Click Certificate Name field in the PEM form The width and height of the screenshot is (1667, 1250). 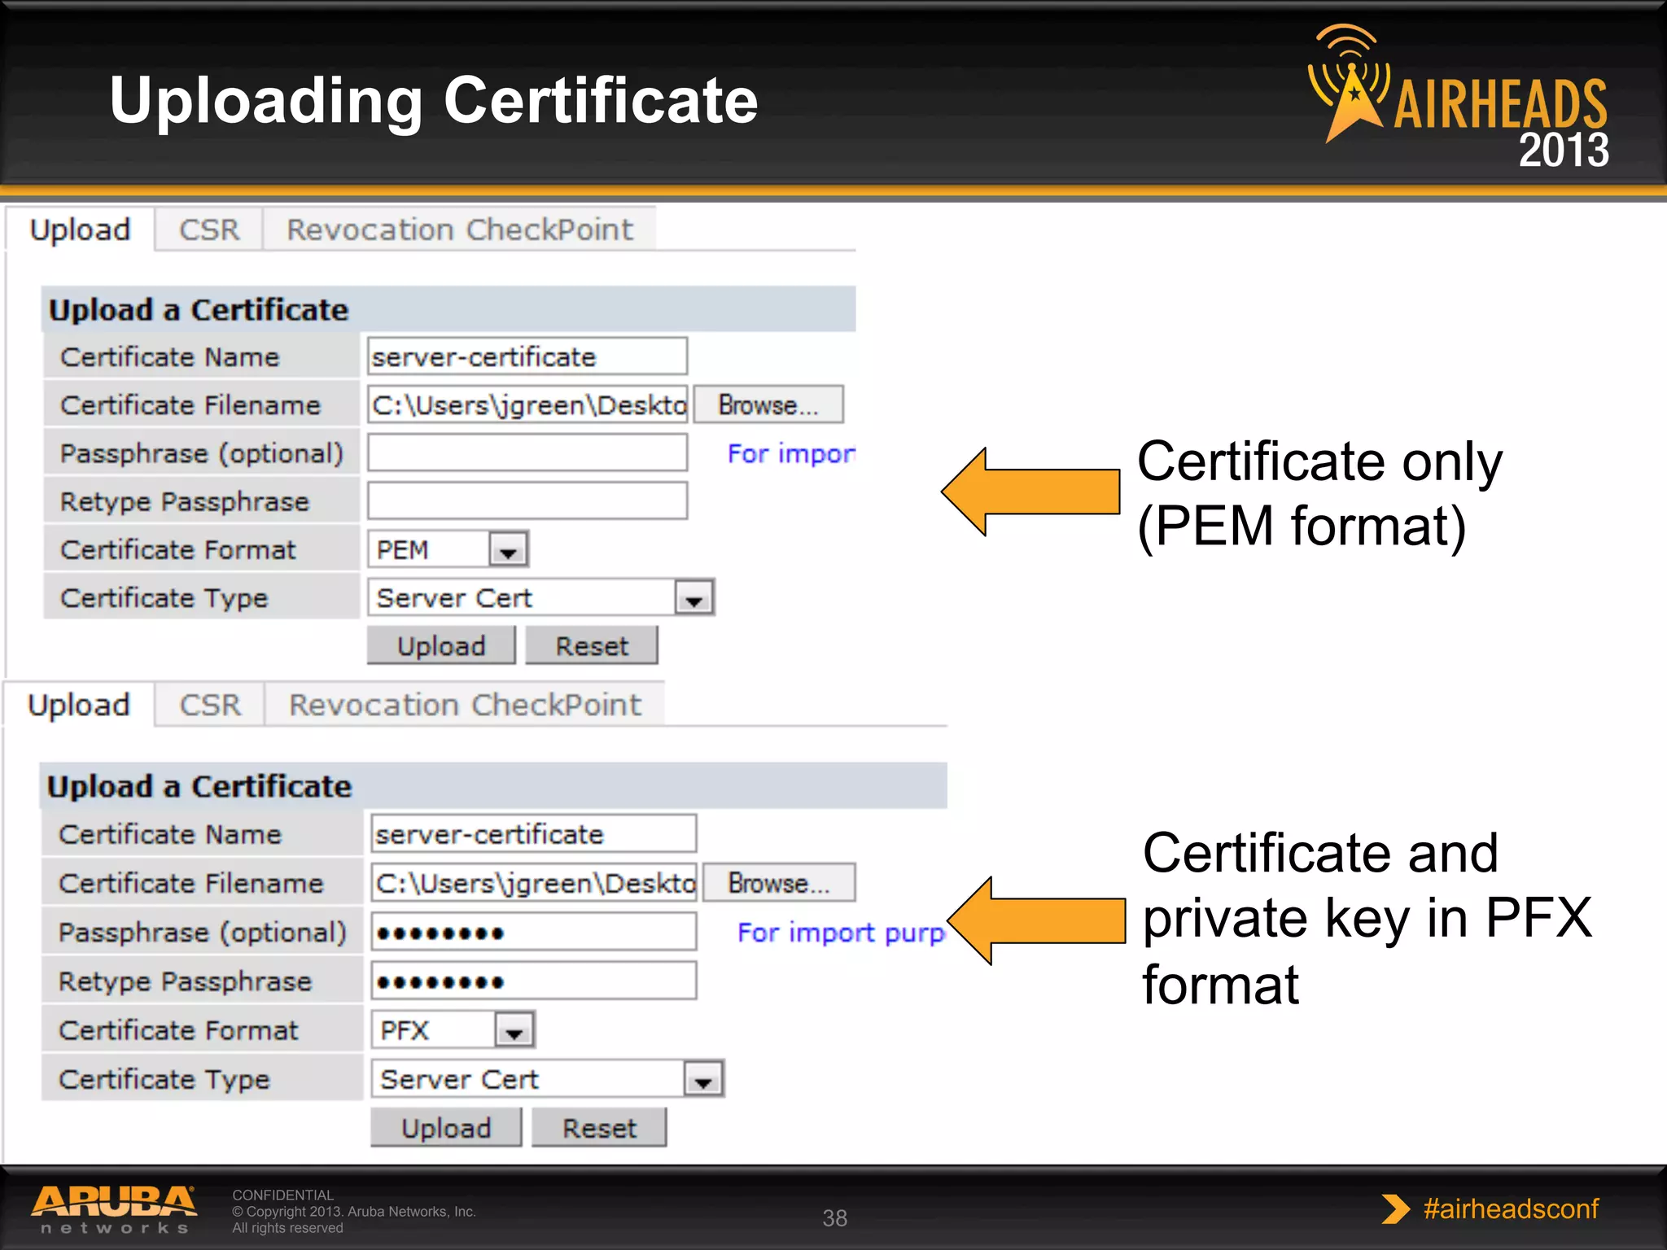(x=527, y=356)
